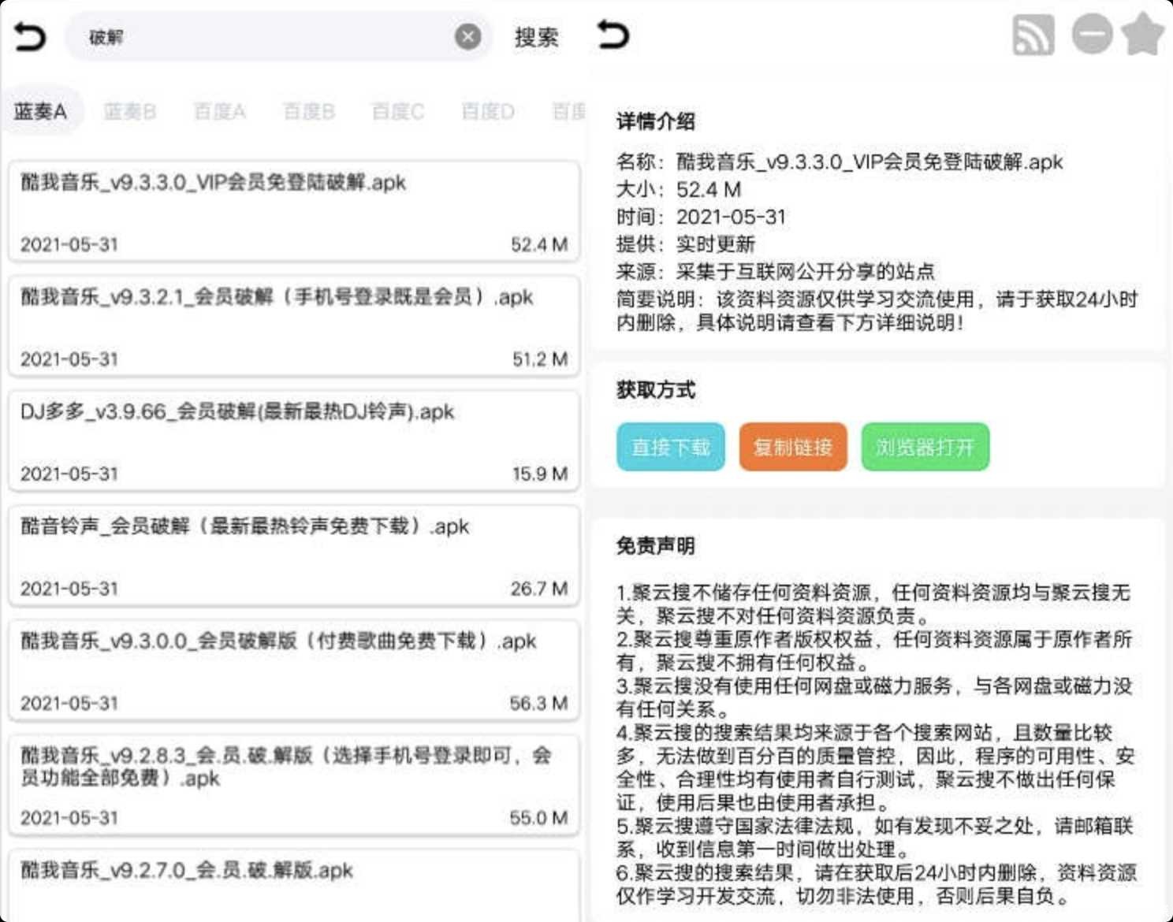Switch to the 百度A tab

click(220, 112)
